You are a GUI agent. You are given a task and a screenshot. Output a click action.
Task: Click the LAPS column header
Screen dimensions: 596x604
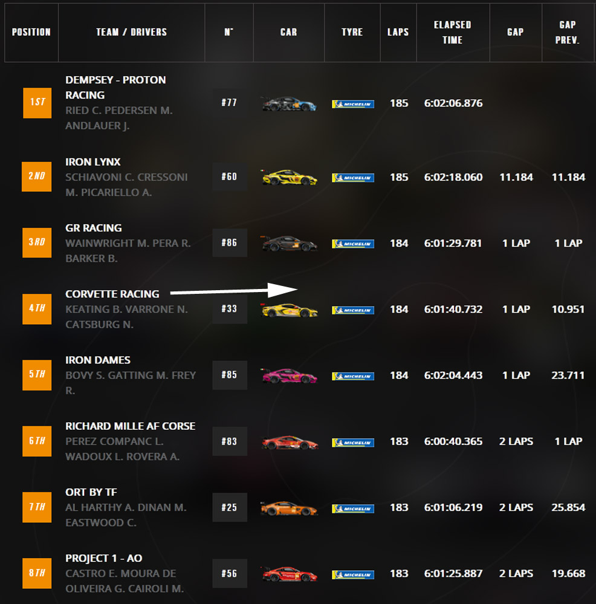(x=398, y=32)
